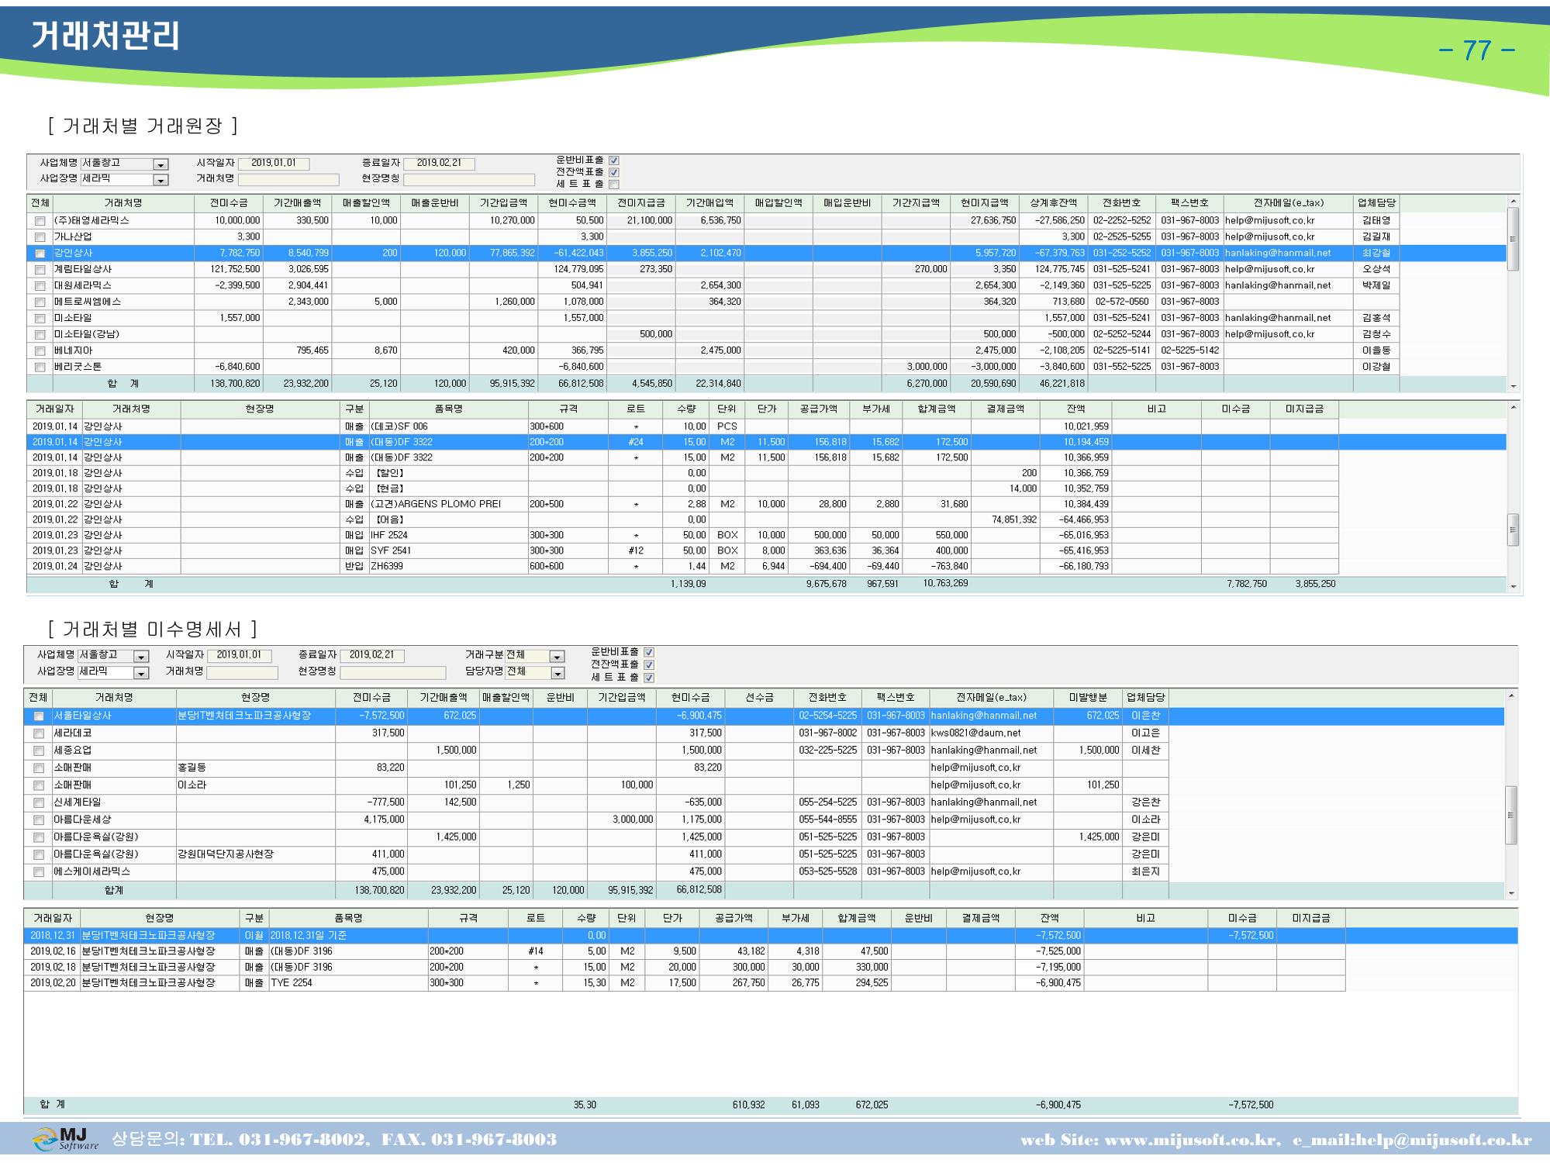
Task: Select the 강인상사 row in customer list
Action: (767, 254)
